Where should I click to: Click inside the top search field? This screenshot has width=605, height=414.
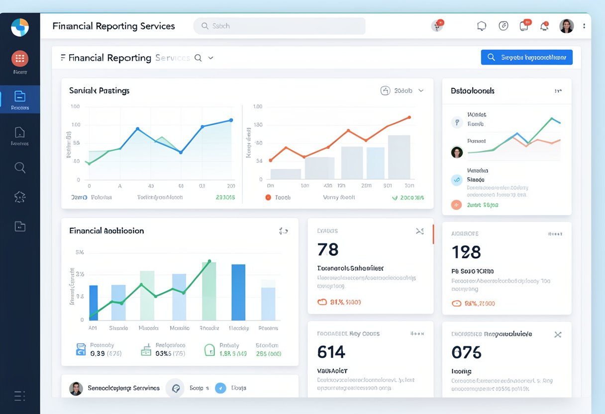tap(279, 26)
